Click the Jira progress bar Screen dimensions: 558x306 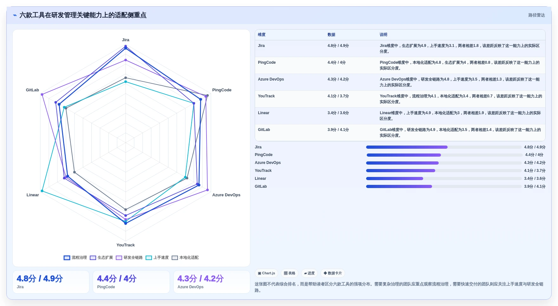coord(444,147)
